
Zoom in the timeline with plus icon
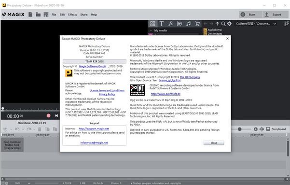pyautogui.click(x=255, y=129)
